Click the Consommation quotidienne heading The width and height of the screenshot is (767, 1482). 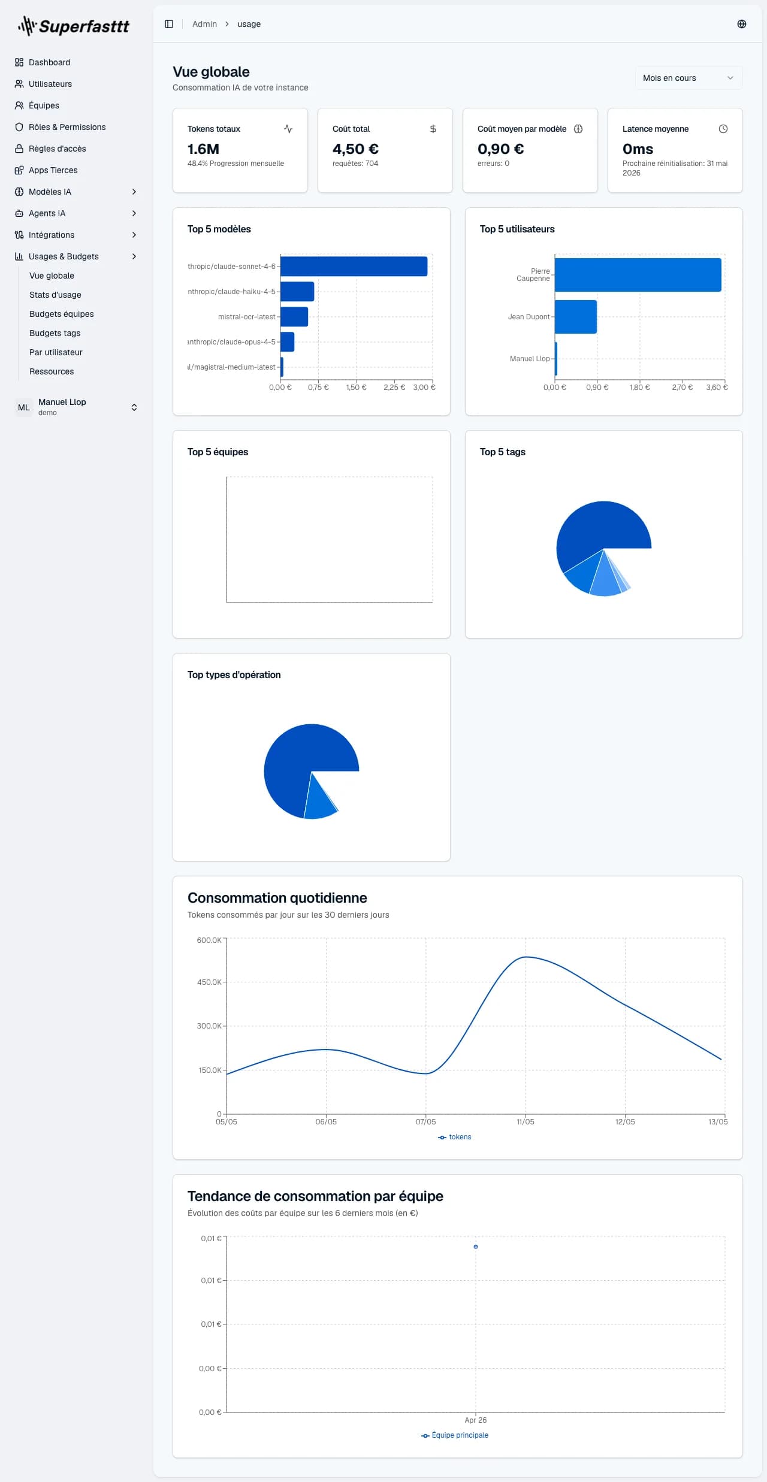pos(277,898)
